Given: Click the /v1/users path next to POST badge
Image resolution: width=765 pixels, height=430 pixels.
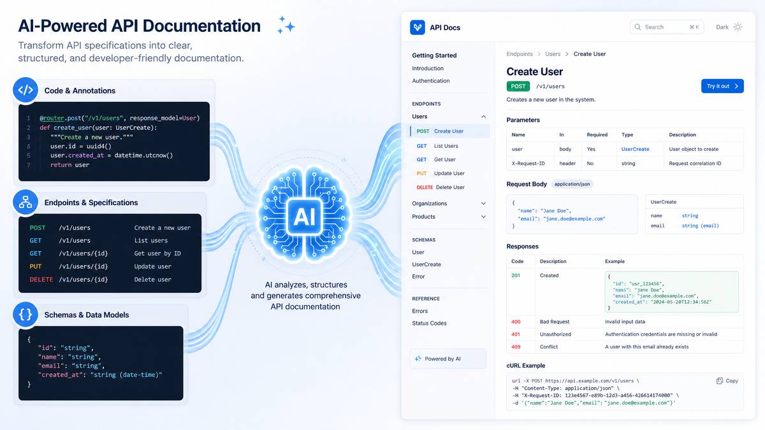Looking at the screenshot, I should point(550,86).
